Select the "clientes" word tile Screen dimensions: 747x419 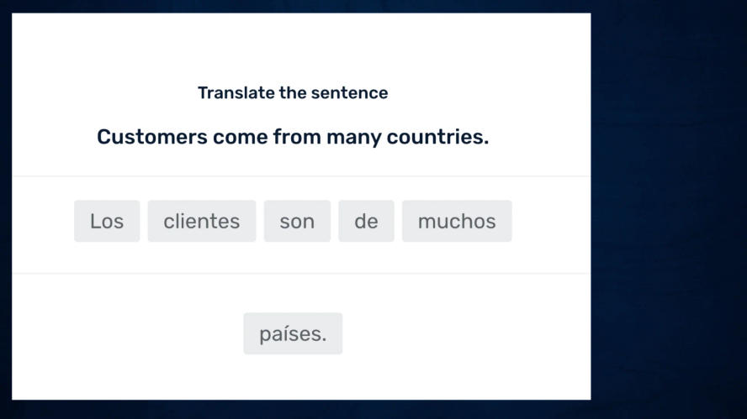pyautogui.click(x=202, y=221)
